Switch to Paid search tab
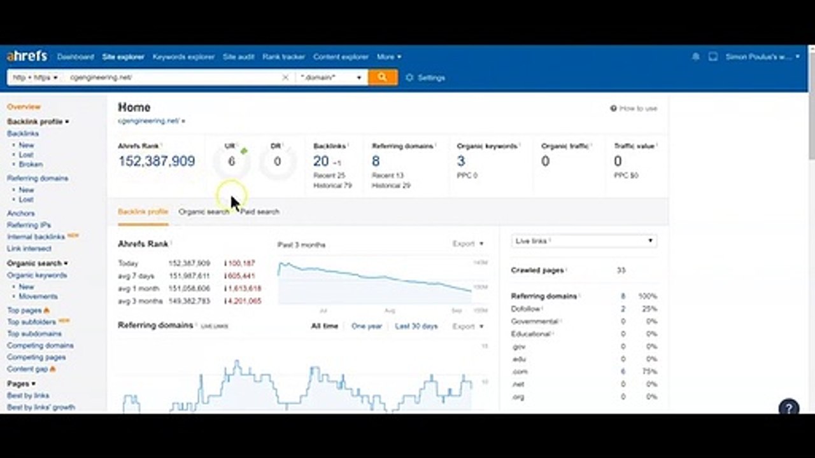 (x=260, y=212)
